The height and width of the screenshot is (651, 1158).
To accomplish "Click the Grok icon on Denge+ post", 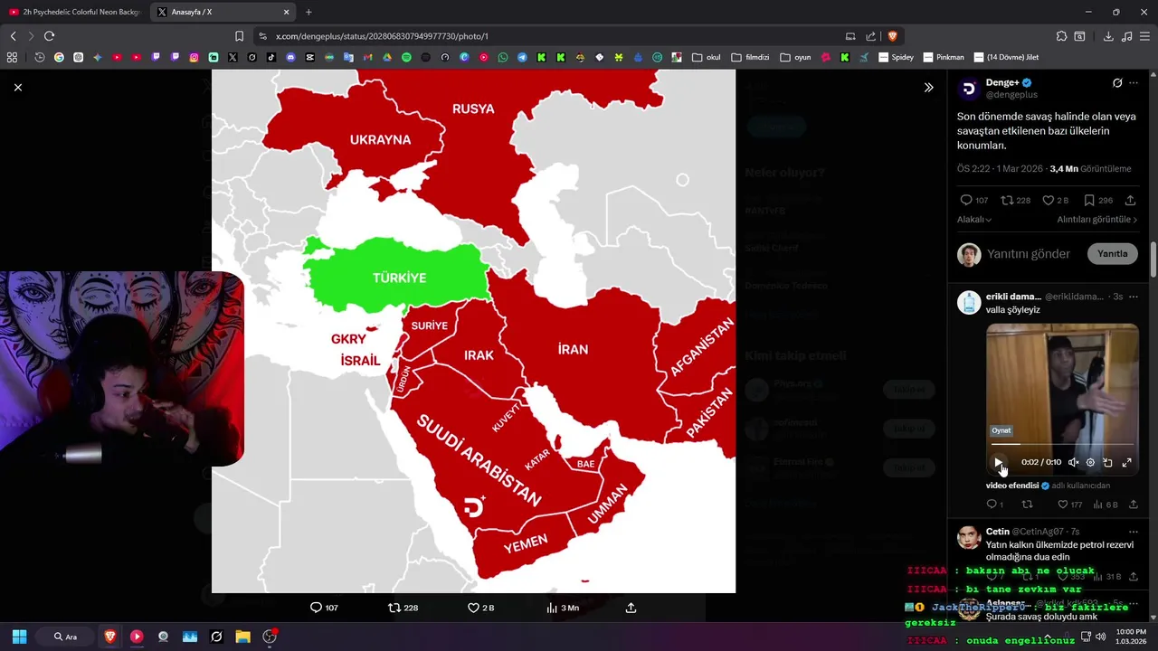I will [x=1117, y=83].
